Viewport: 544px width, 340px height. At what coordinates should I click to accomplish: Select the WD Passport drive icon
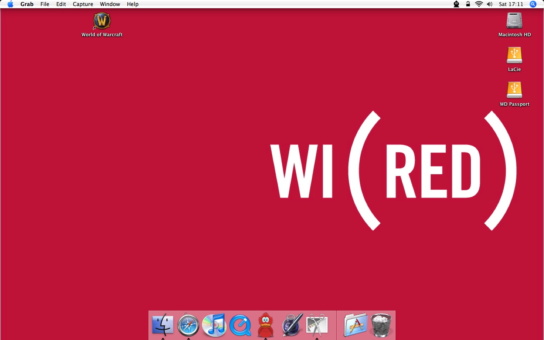click(515, 90)
